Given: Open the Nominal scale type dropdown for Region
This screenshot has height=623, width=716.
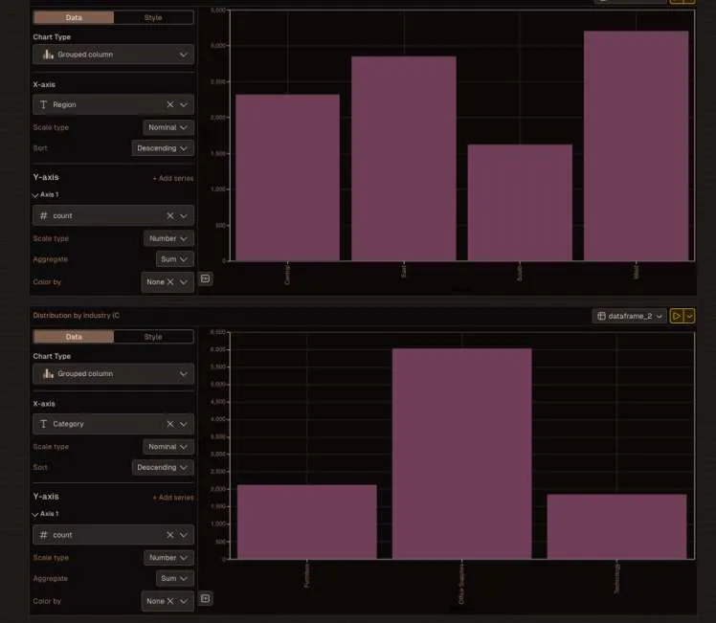Looking at the screenshot, I should coord(168,127).
